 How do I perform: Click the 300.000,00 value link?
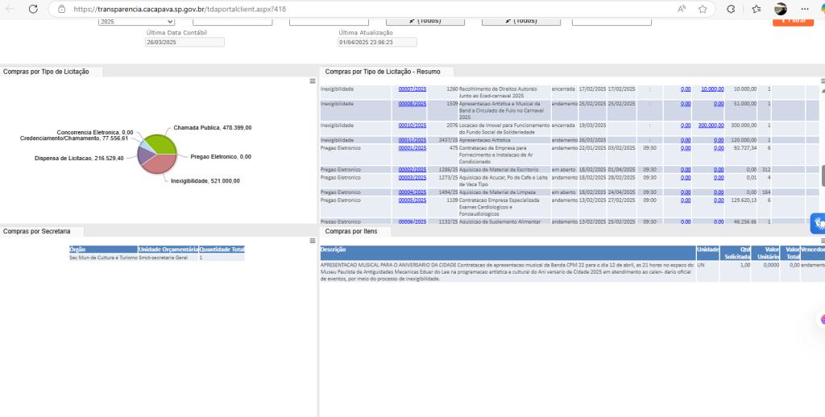point(711,126)
